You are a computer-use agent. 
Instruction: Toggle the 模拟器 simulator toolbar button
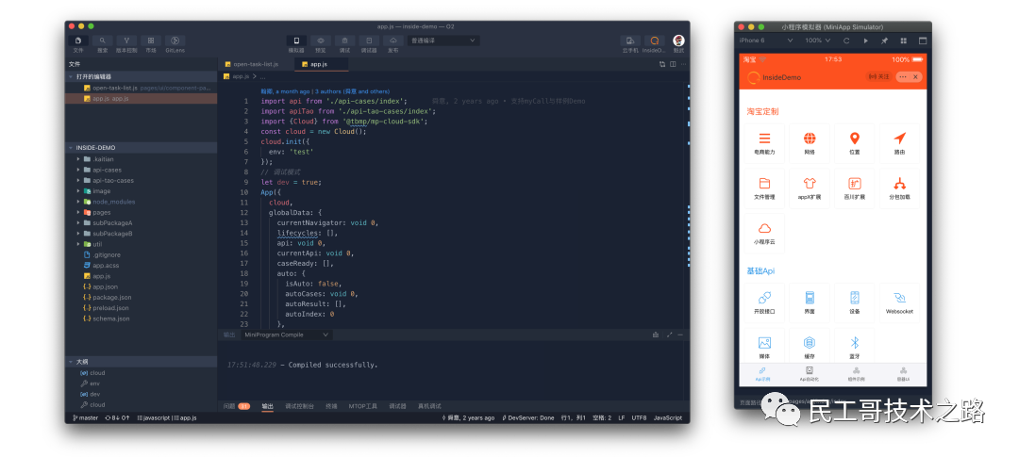(x=296, y=41)
